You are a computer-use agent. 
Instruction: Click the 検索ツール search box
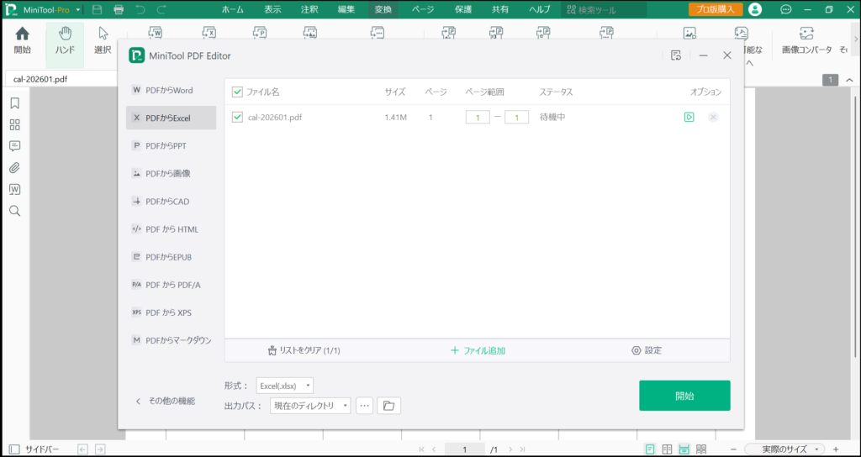coord(604,10)
